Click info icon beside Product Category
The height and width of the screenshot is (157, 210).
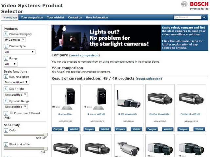(6, 34)
